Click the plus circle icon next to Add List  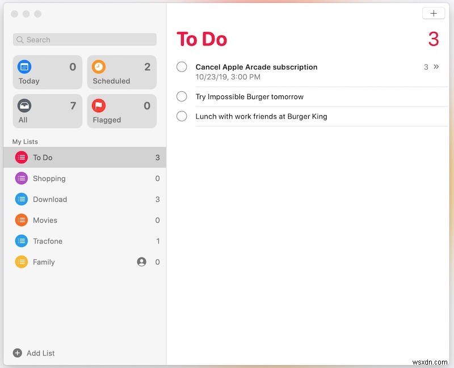tap(18, 353)
